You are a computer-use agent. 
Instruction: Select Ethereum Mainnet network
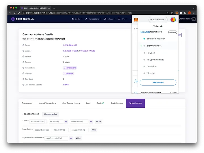(158, 39)
